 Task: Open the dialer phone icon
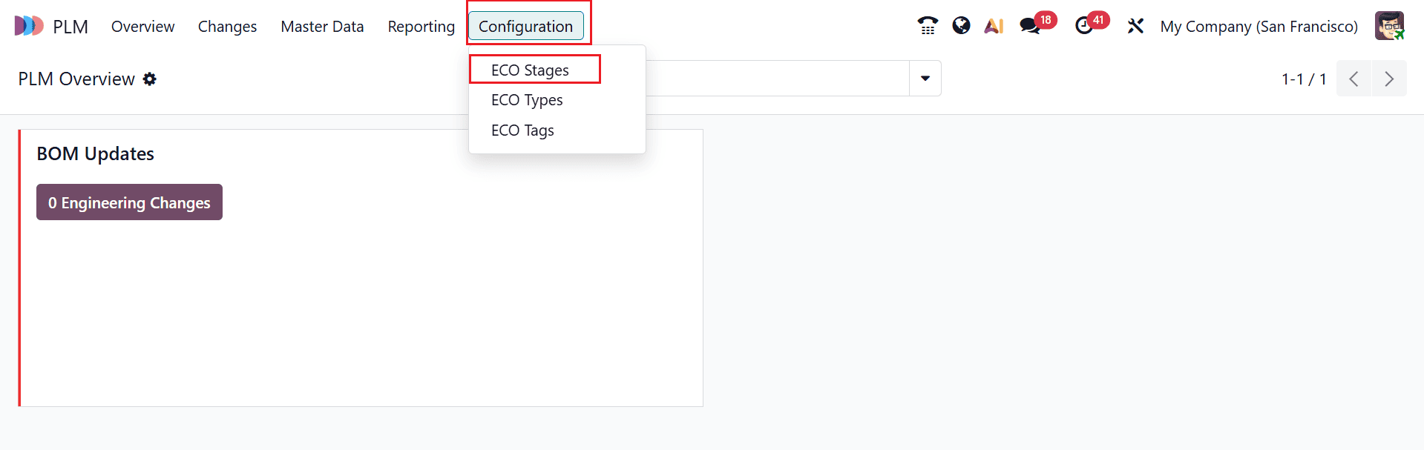tap(927, 25)
